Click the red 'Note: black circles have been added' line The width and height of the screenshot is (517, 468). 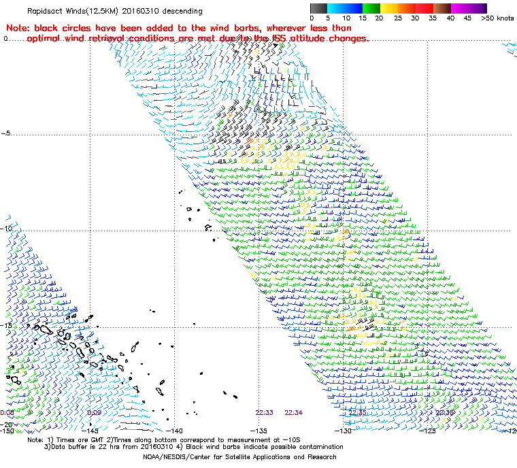tap(179, 28)
